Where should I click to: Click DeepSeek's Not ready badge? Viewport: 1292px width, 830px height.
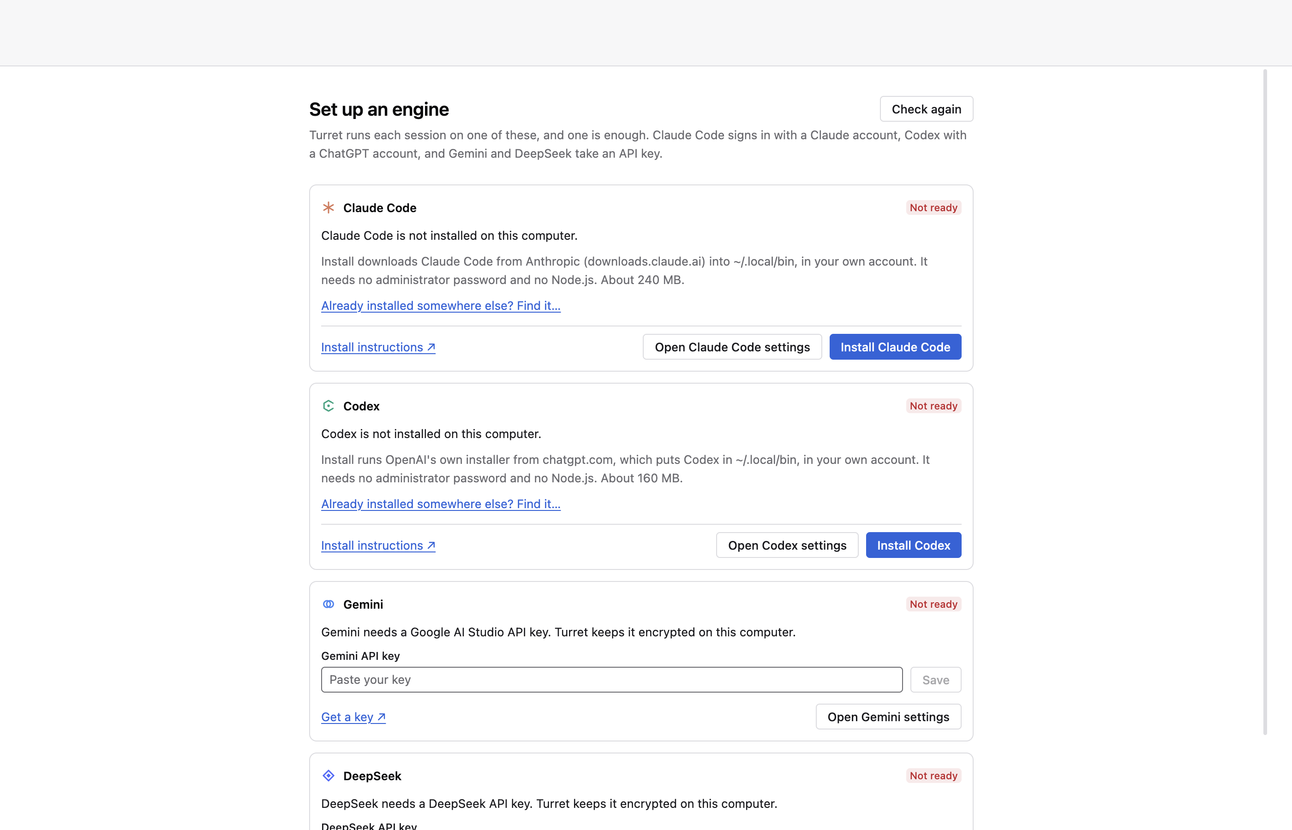click(x=933, y=776)
